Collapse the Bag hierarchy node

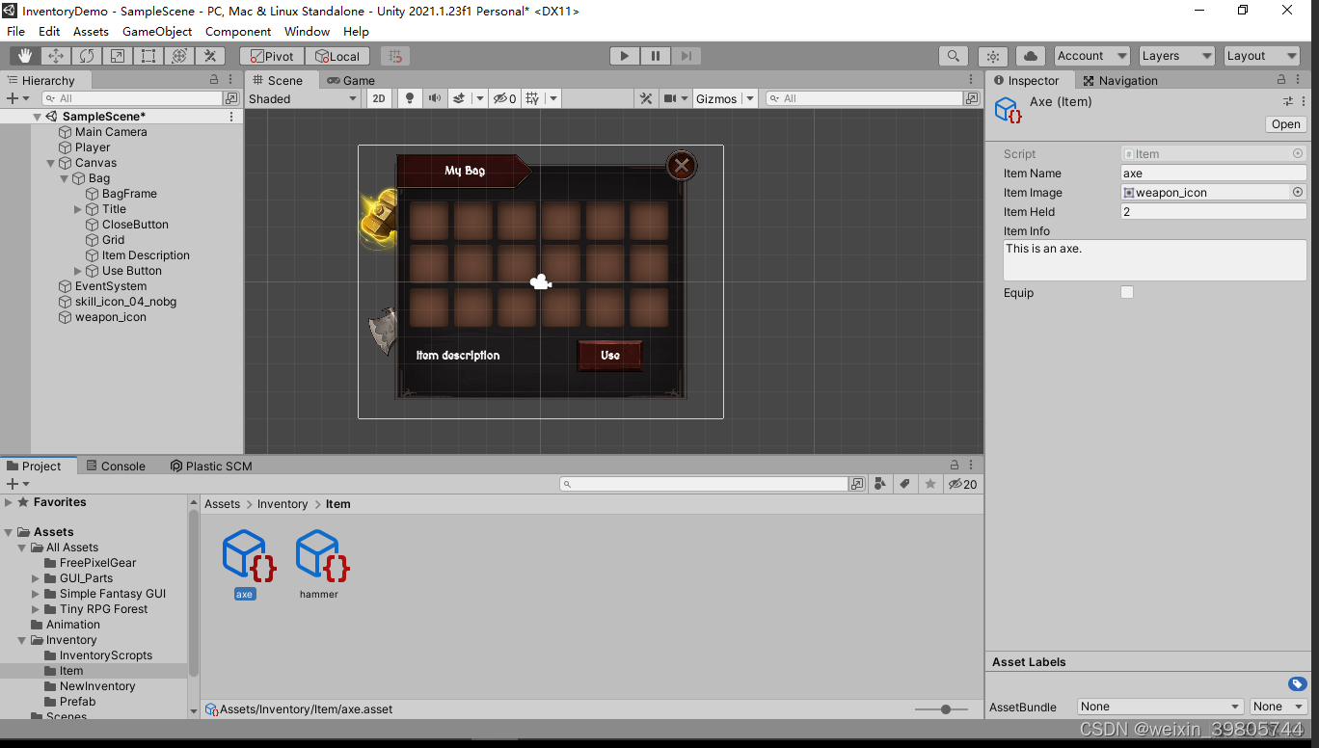(65, 178)
